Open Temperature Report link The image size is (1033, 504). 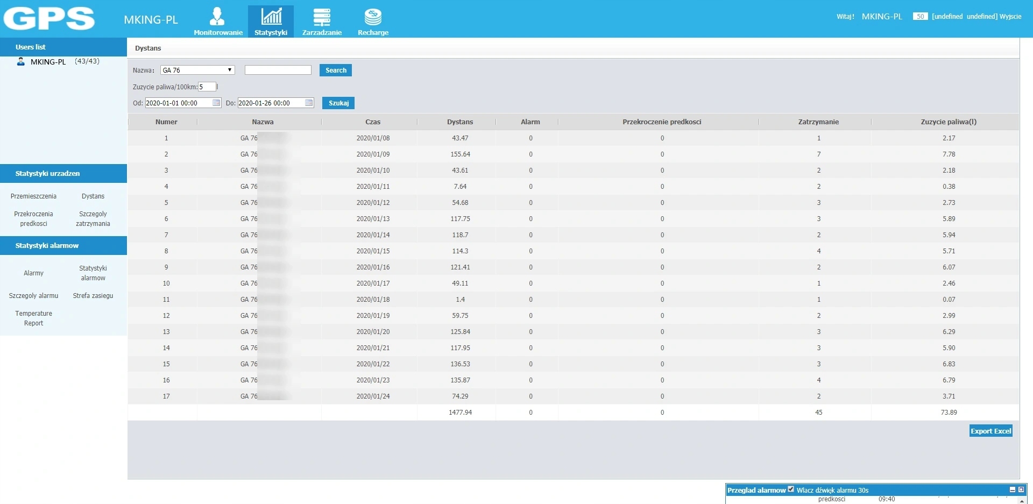pos(33,318)
